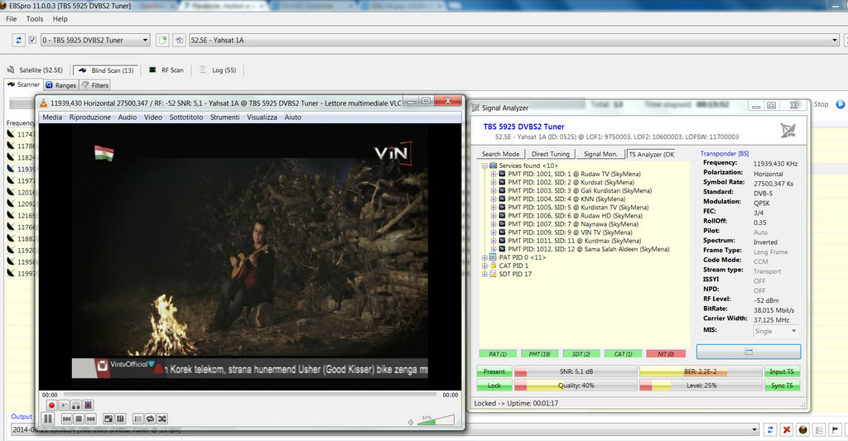Click the VLC snapshot icon

click(x=64, y=405)
